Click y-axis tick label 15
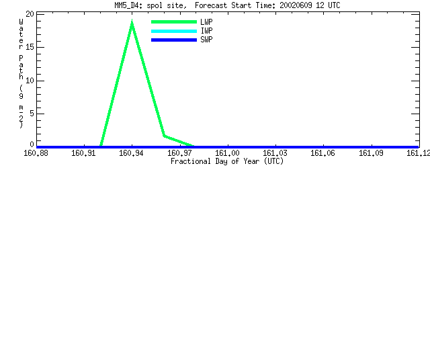This screenshot has height=344, width=430. click(30, 47)
